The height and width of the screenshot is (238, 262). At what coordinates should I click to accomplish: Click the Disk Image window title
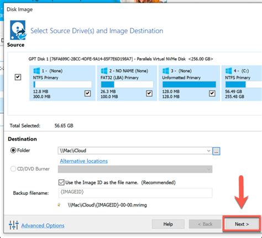tap(20, 9)
